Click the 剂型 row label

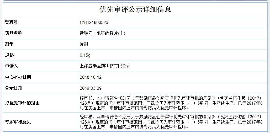(9, 44)
